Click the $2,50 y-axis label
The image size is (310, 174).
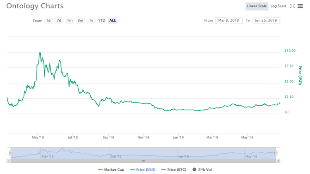tap(289, 97)
